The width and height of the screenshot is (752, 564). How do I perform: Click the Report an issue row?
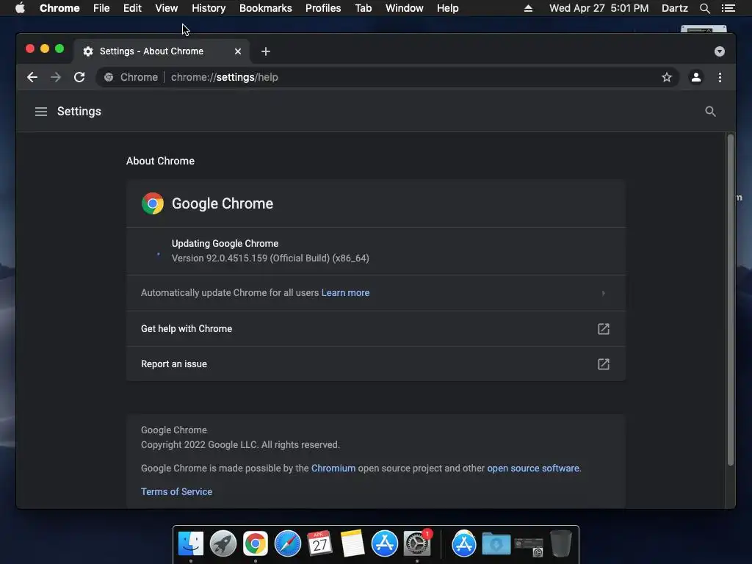[376, 364]
